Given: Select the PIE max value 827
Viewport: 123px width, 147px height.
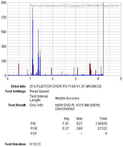Looking at the screenshot, I should coord(79,124).
